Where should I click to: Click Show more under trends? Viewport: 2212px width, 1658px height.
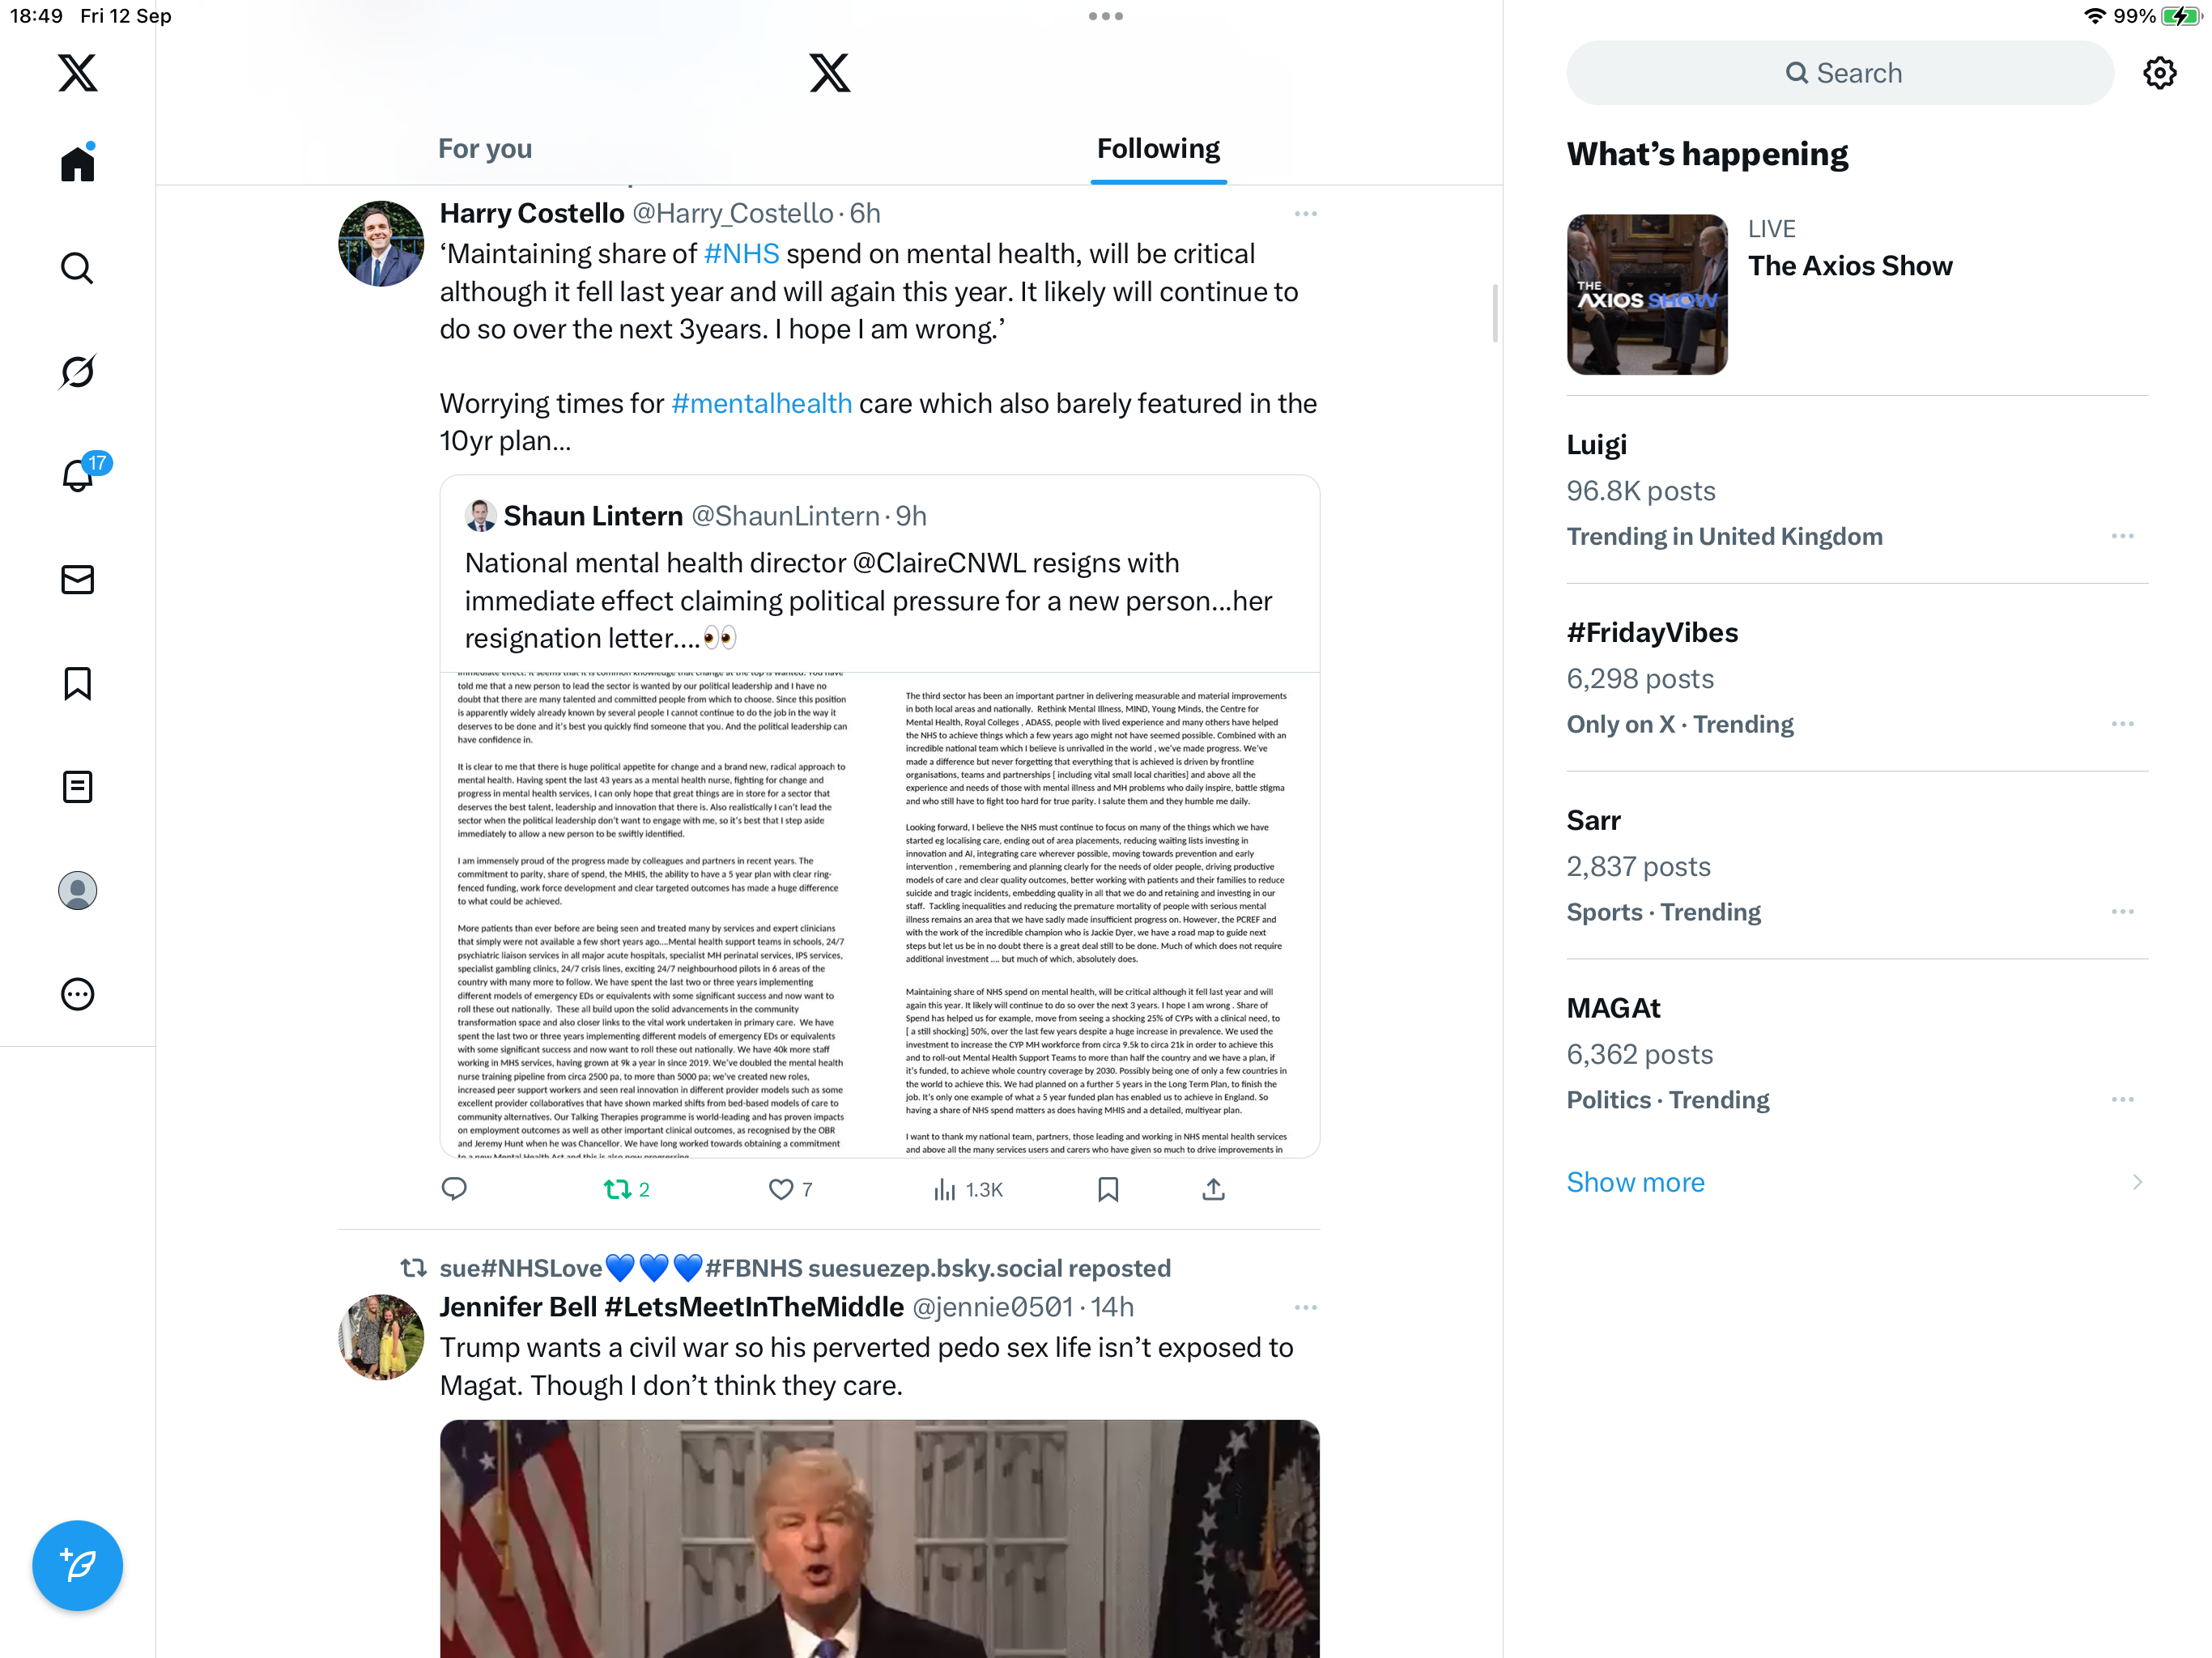(1635, 1182)
